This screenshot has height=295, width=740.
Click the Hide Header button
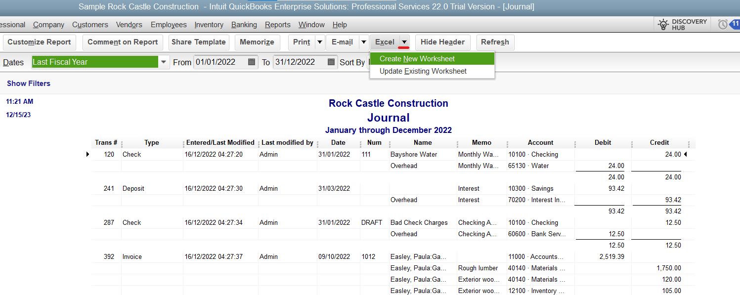[x=442, y=42]
